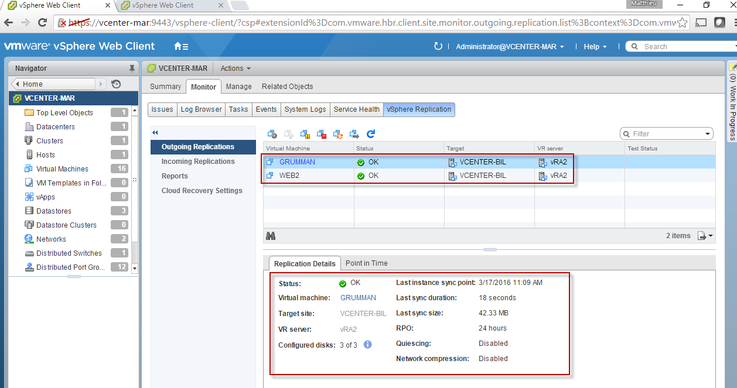
Task: Click the Home back navigation button
Action: pos(53,84)
